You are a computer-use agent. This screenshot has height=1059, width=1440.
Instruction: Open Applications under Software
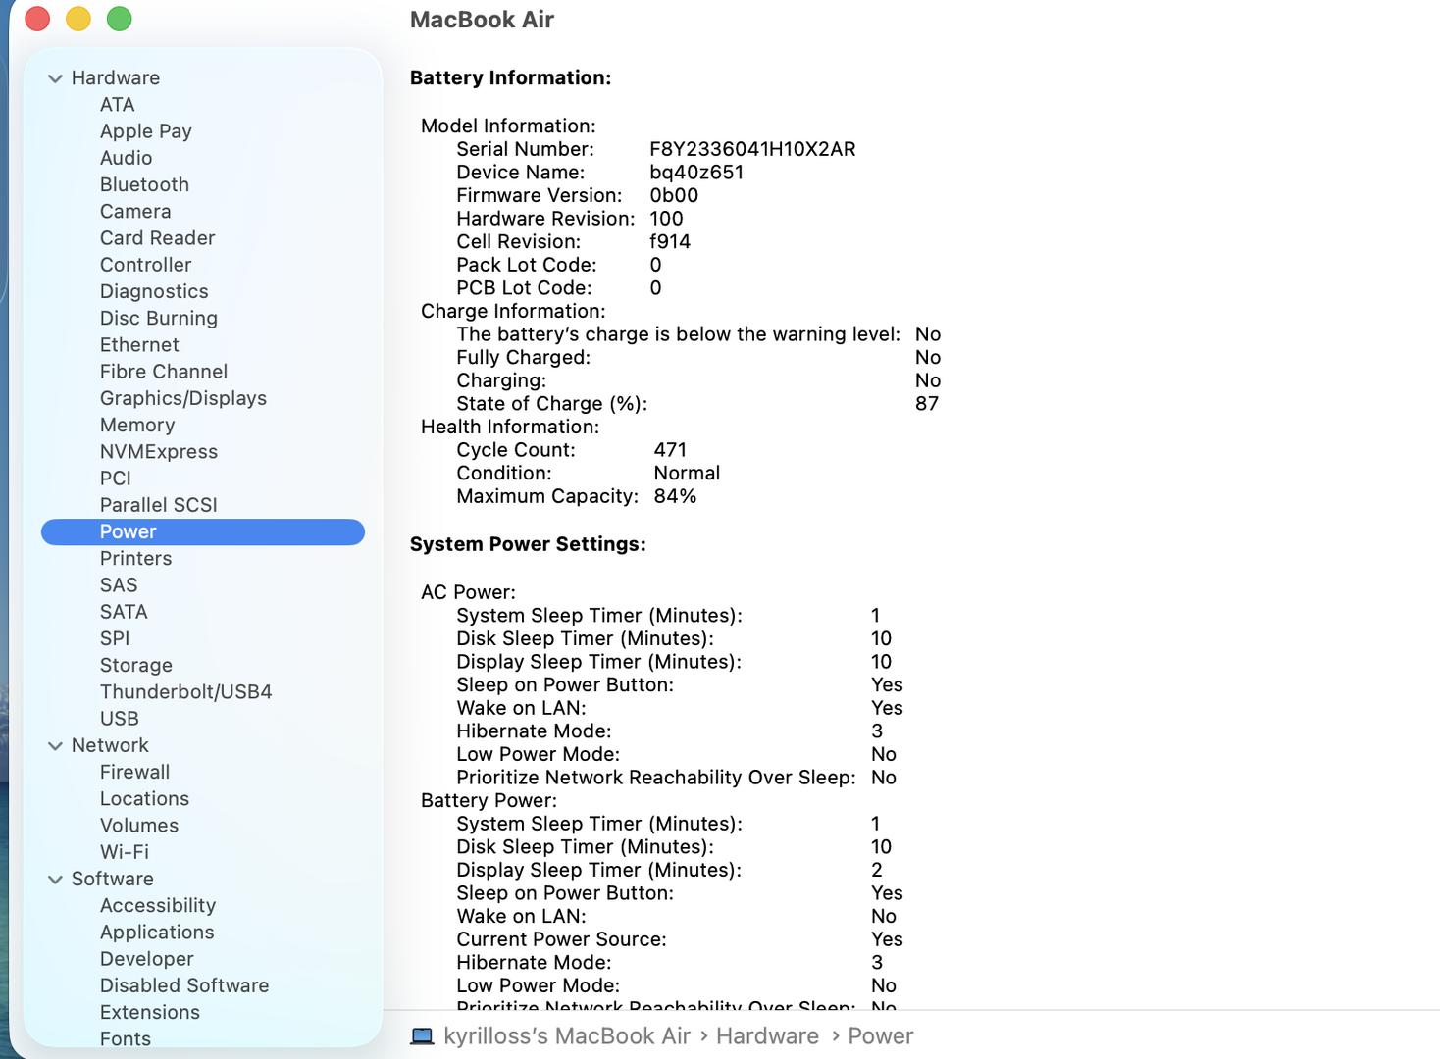pos(157,933)
